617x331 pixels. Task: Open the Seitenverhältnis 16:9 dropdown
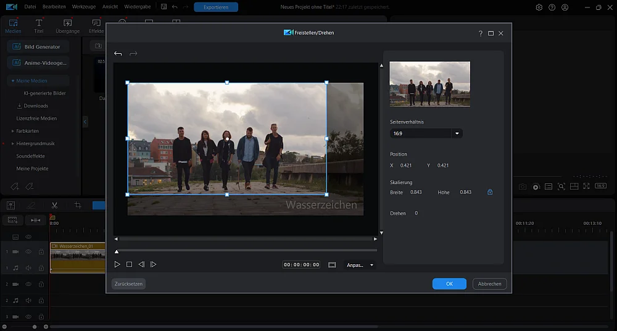click(426, 133)
